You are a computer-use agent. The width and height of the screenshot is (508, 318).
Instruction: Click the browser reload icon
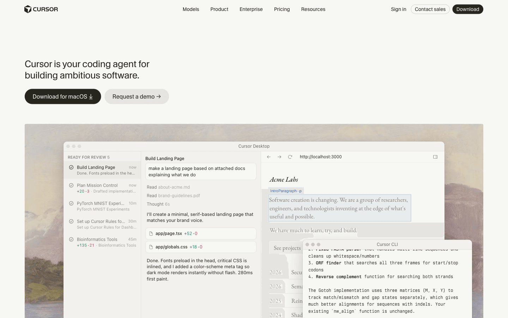coord(290,157)
